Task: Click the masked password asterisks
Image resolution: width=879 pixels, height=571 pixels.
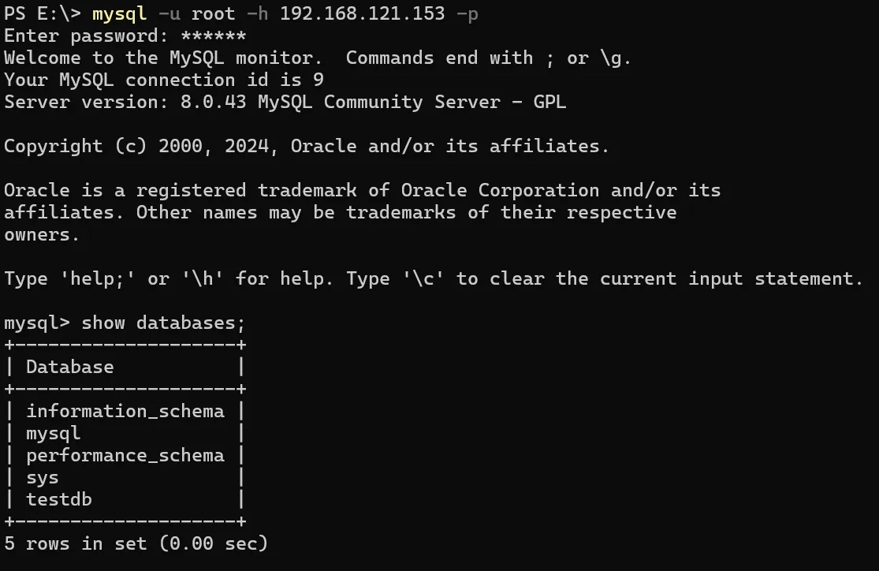Action: click(x=213, y=36)
